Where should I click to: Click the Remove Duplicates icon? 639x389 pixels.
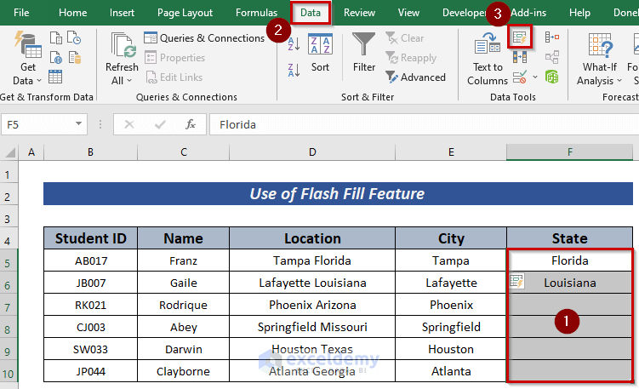[x=520, y=57]
